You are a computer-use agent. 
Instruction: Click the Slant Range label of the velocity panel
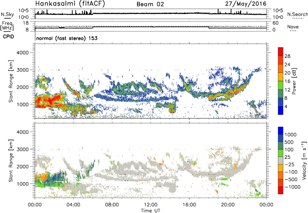point(11,161)
